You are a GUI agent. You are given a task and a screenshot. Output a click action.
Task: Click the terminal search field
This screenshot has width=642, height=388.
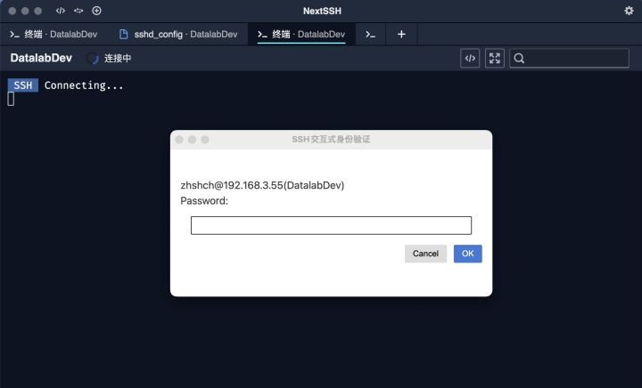click(569, 59)
